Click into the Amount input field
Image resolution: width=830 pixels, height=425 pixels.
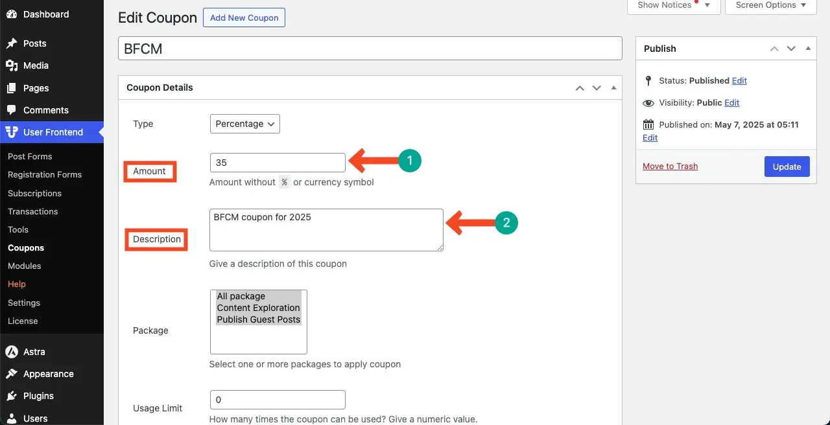point(278,163)
